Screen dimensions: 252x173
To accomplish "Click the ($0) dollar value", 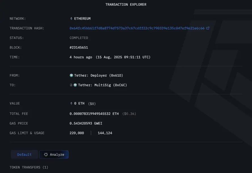I will click(92, 104).
